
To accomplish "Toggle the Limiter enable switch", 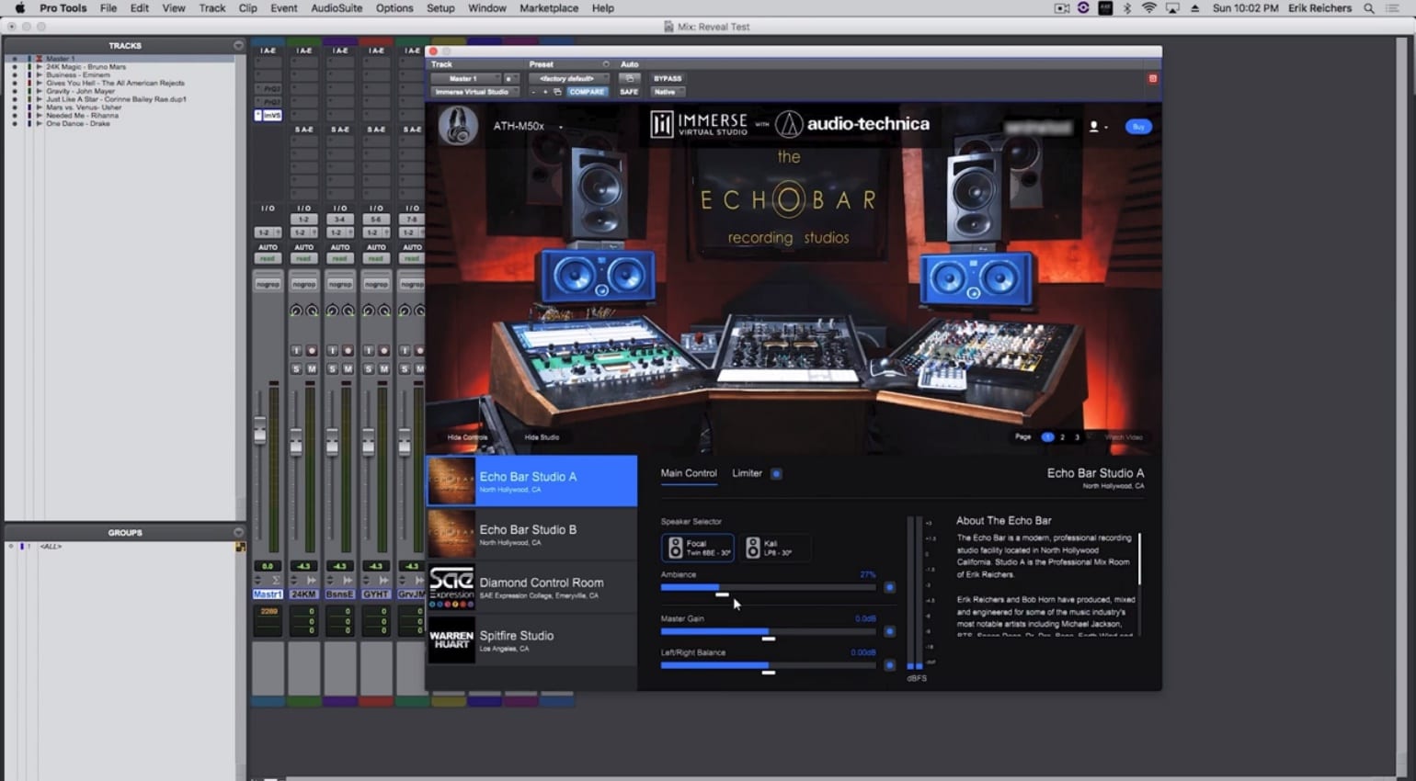I will [777, 474].
